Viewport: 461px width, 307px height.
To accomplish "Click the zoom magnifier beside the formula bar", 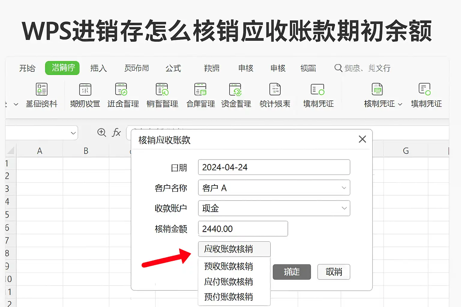I will click(102, 133).
